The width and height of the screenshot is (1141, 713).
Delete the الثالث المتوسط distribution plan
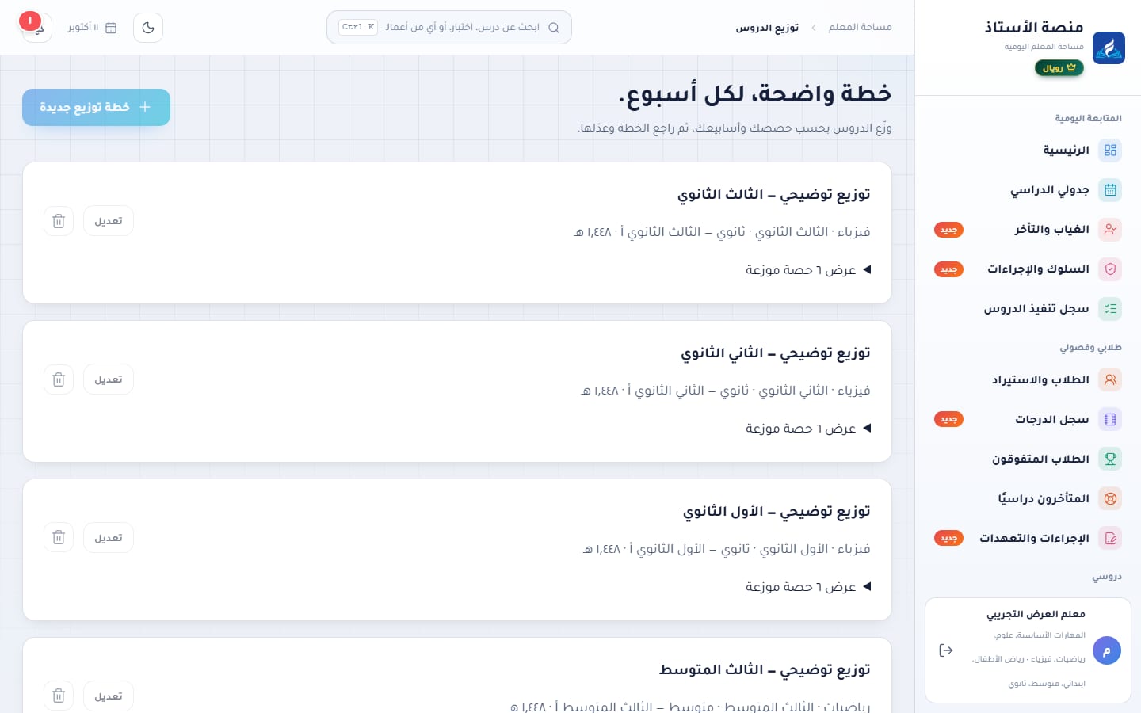pyautogui.click(x=59, y=696)
